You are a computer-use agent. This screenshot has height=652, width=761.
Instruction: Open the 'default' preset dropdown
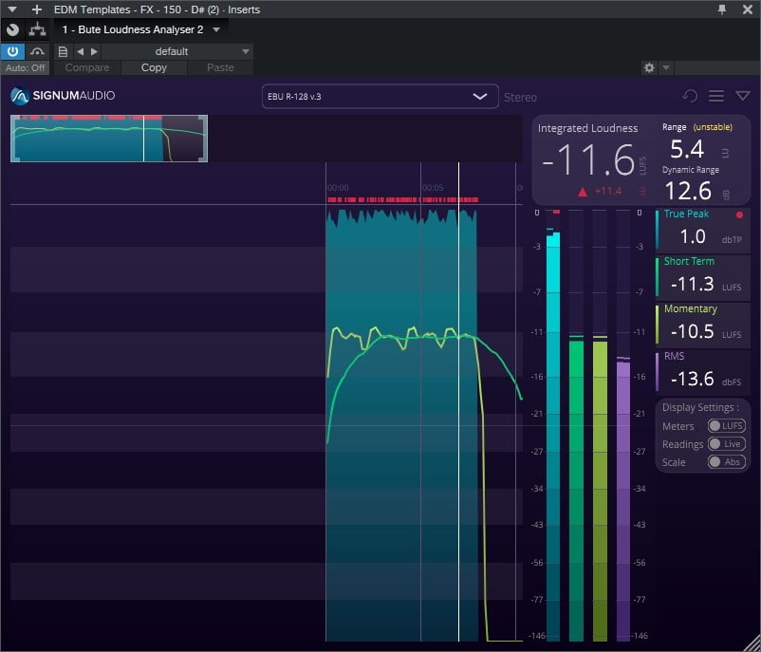[x=177, y=51]
